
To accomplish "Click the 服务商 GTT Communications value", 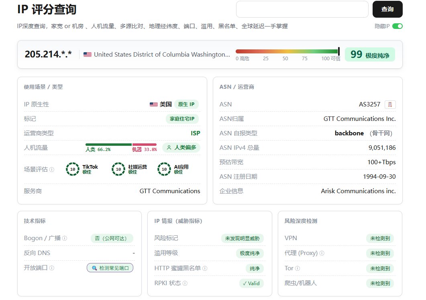I will tap(170, 191).
